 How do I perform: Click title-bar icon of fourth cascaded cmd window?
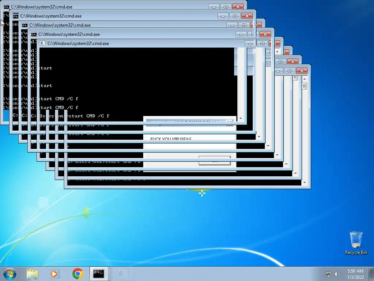[x=34, y=34]
